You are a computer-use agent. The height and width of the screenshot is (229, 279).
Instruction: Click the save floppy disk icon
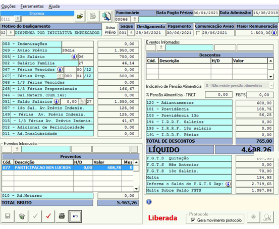point(8,216)
